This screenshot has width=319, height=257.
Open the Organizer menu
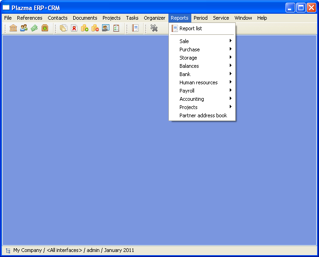click(x=154, y=18)
